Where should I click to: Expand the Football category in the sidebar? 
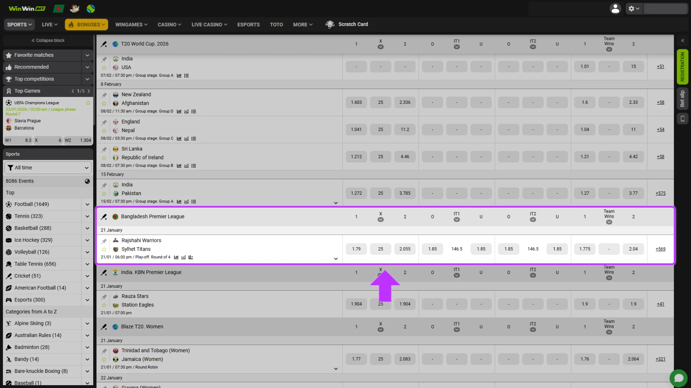[87, 204]
